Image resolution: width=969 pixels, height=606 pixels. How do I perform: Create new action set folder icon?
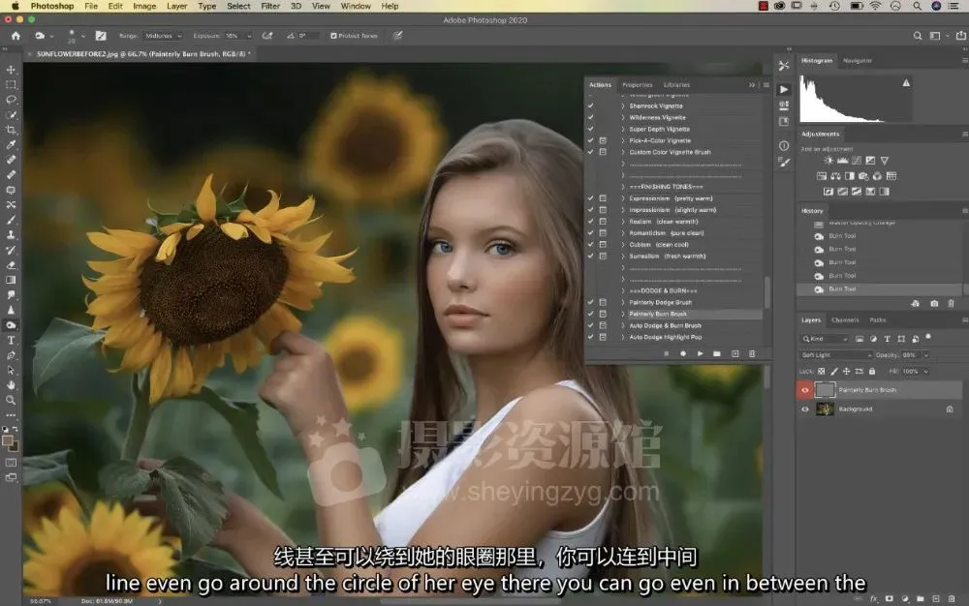(x=717, y=353)
